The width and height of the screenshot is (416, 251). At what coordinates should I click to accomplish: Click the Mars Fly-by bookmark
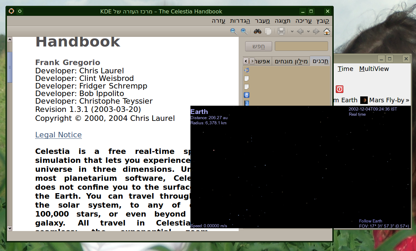point(386,100)
